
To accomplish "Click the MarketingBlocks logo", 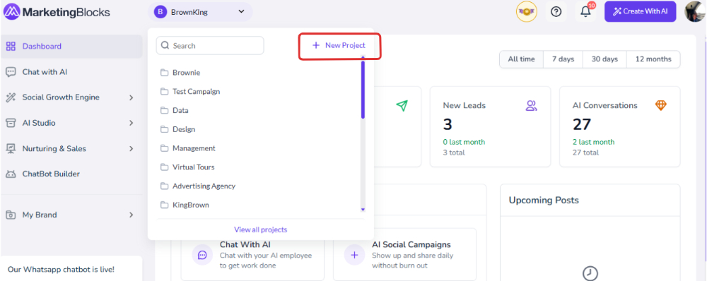I will [x=57, y=12].
